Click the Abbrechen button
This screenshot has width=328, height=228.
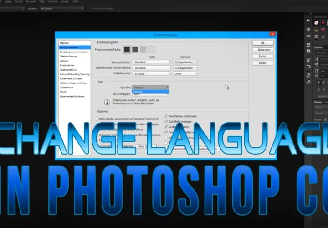point(262,50)
